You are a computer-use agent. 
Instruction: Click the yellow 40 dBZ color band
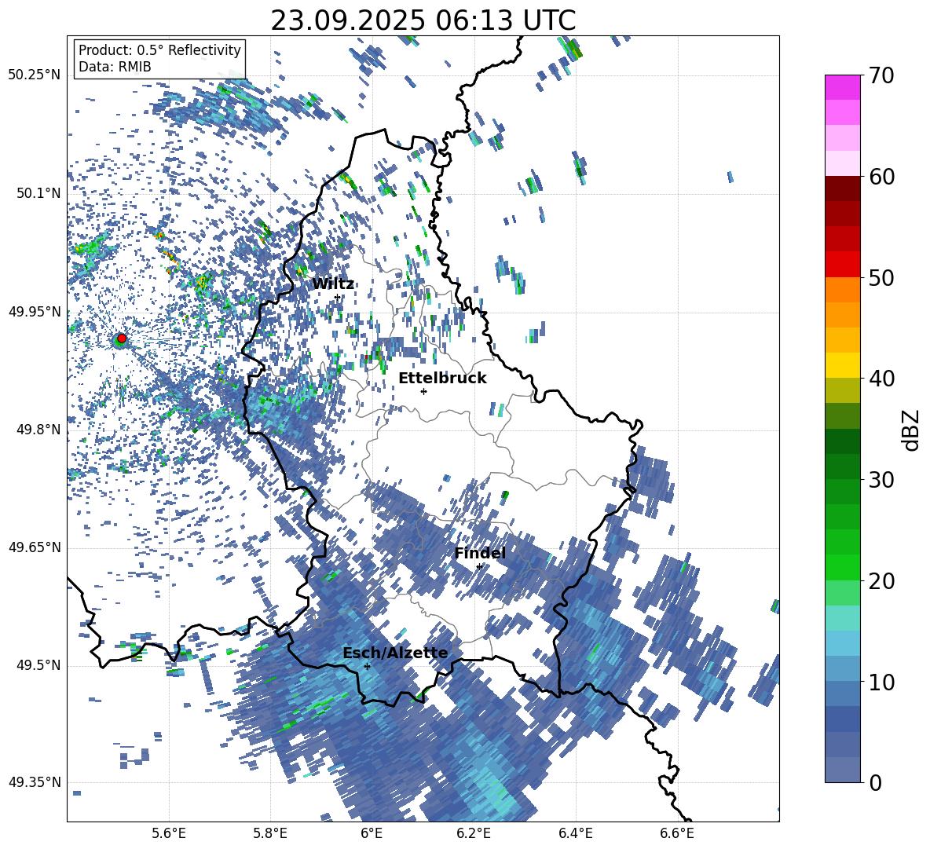coord(842,365)
